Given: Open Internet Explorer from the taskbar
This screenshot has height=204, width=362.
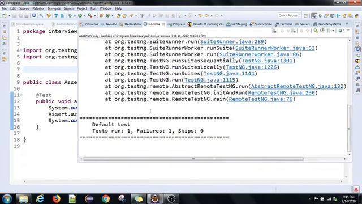Looking at the screenshot, I should (x=40, y=199).
